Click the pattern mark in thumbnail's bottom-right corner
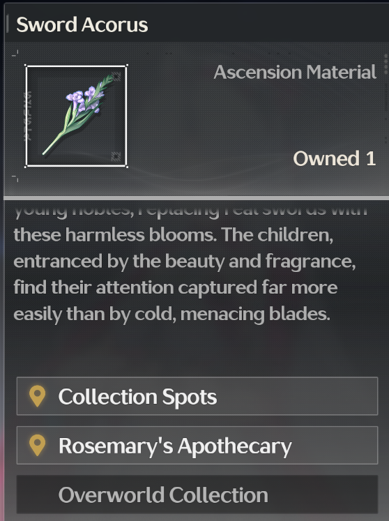The image size is (389, 521). point(116,156)
